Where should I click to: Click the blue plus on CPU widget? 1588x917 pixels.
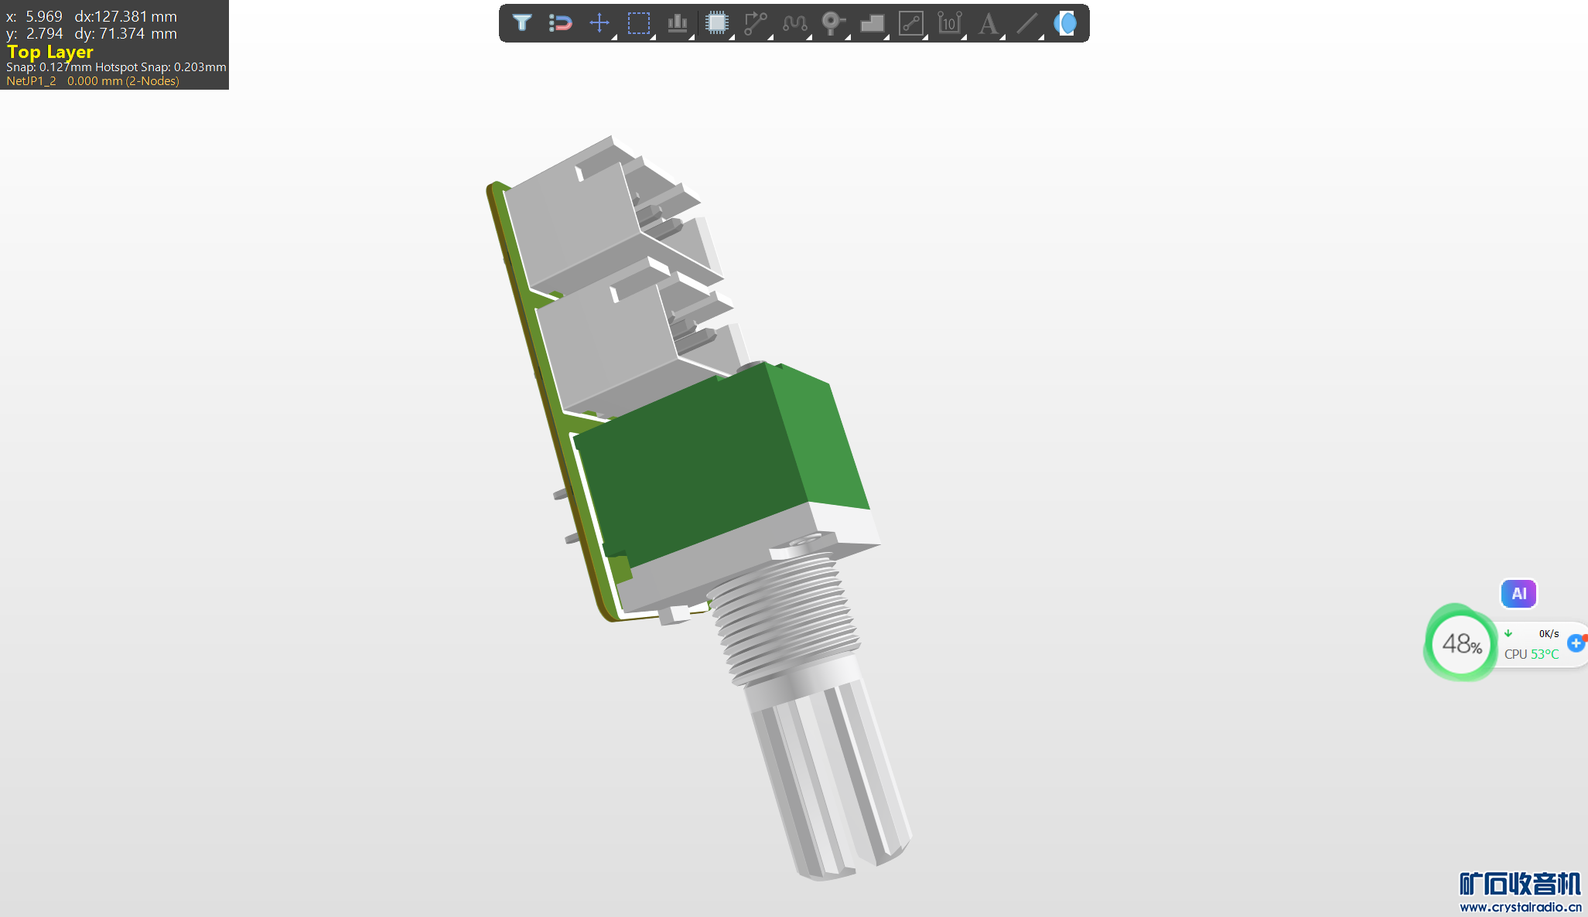[1576, 643]
